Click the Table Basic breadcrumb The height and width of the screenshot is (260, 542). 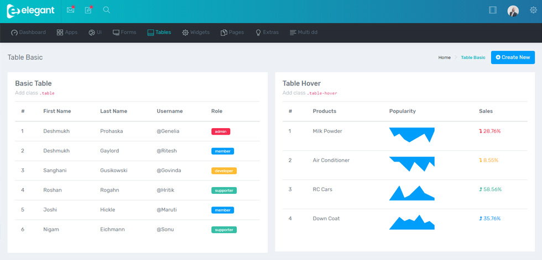(x=473, y=57)
